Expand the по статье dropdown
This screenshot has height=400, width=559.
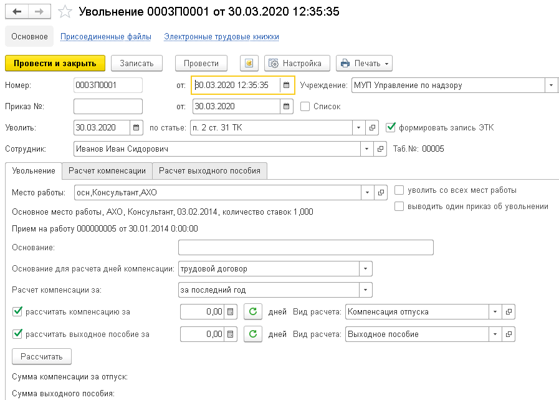point(358,127)
